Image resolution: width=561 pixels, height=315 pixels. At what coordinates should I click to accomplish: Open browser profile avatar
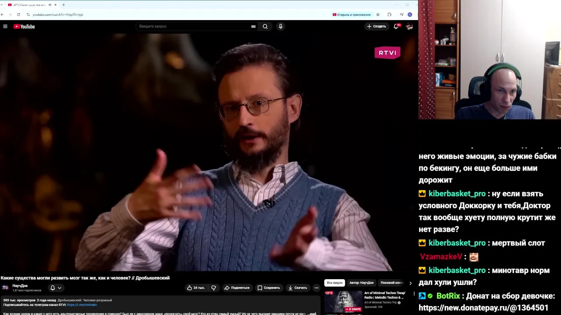410,14
